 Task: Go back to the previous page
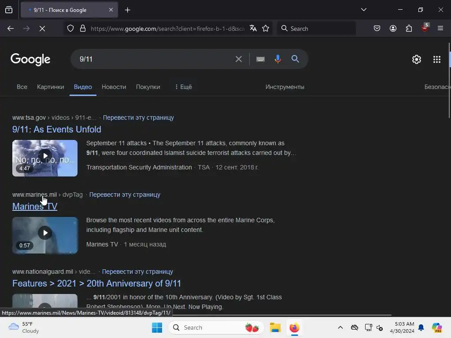(11, 29)
